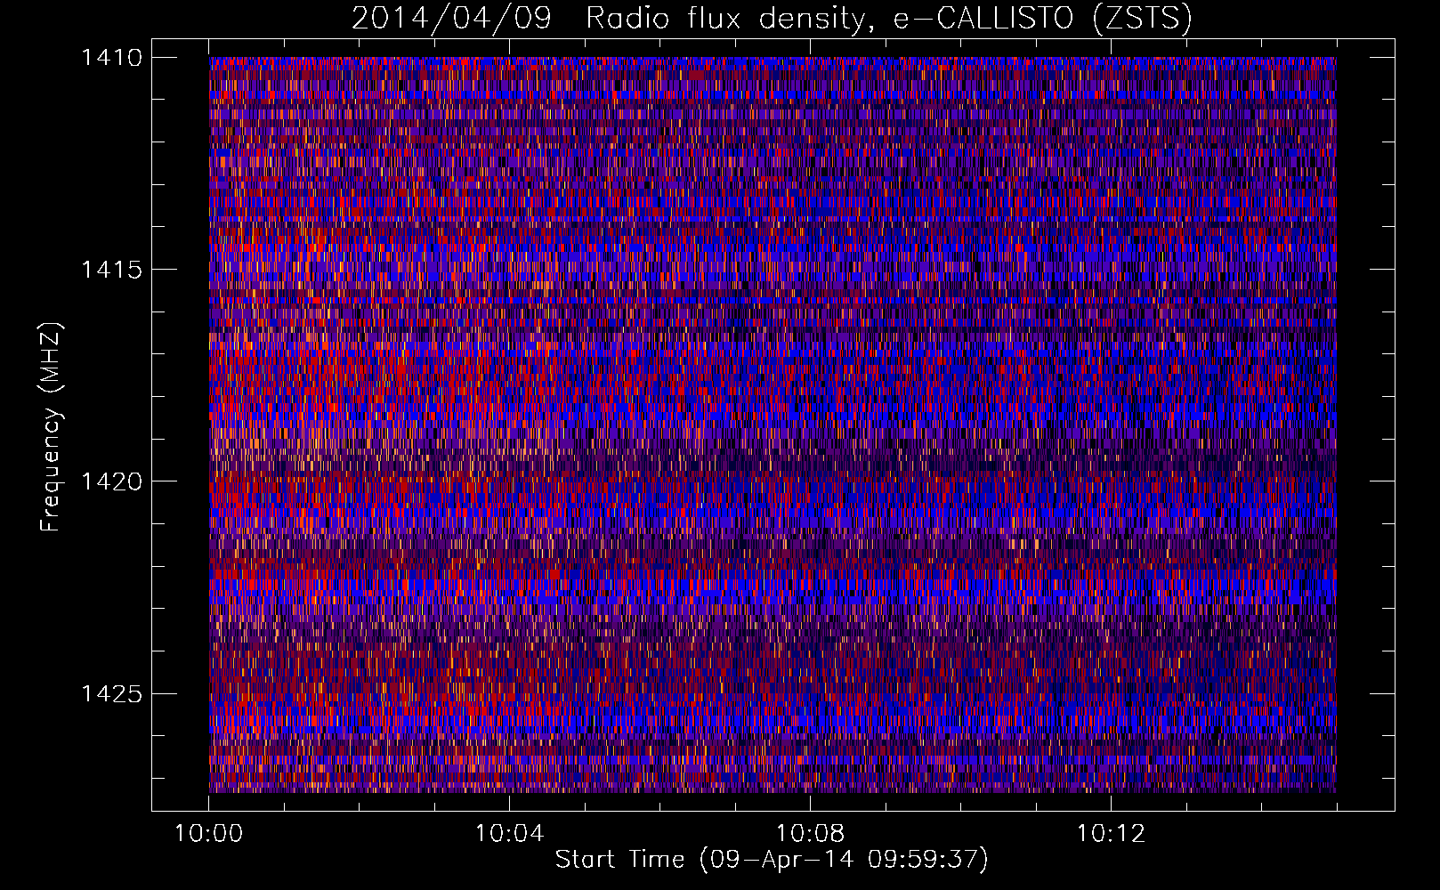1440x890 pixels.
Task: Click the 1425 frequency tick label
Action: [111, 693]
